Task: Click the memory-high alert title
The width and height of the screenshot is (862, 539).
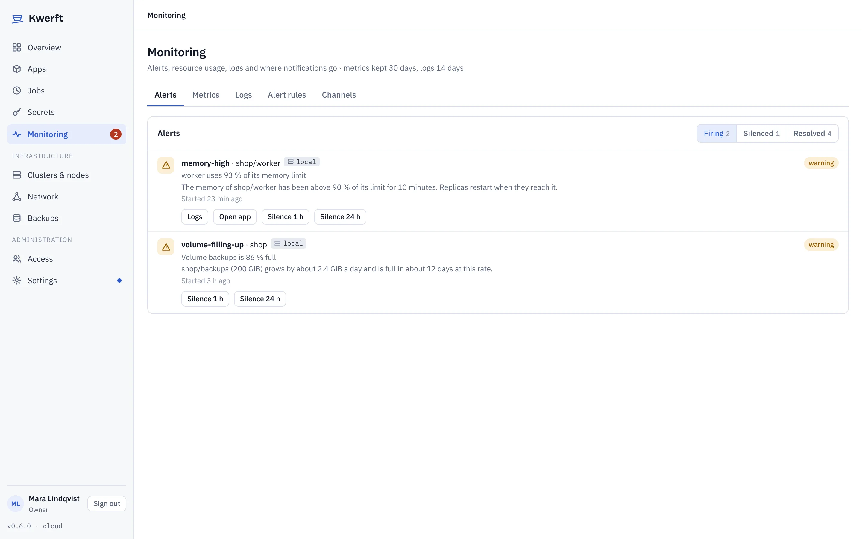Action: click(206, 163)
